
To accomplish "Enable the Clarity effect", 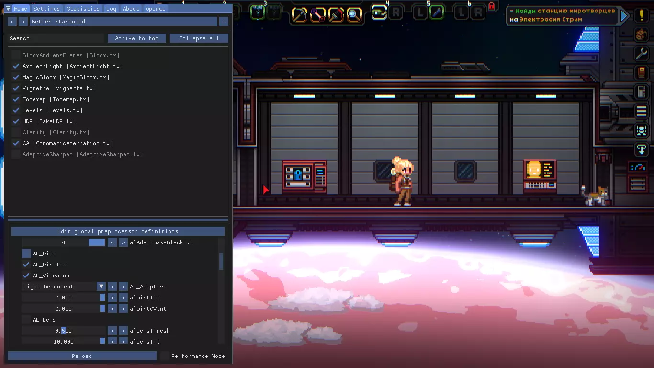I will point(16,132).
